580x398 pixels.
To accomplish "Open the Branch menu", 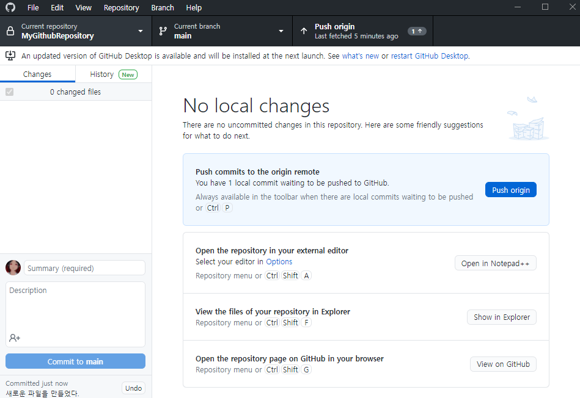I will [x=163, y=8].
